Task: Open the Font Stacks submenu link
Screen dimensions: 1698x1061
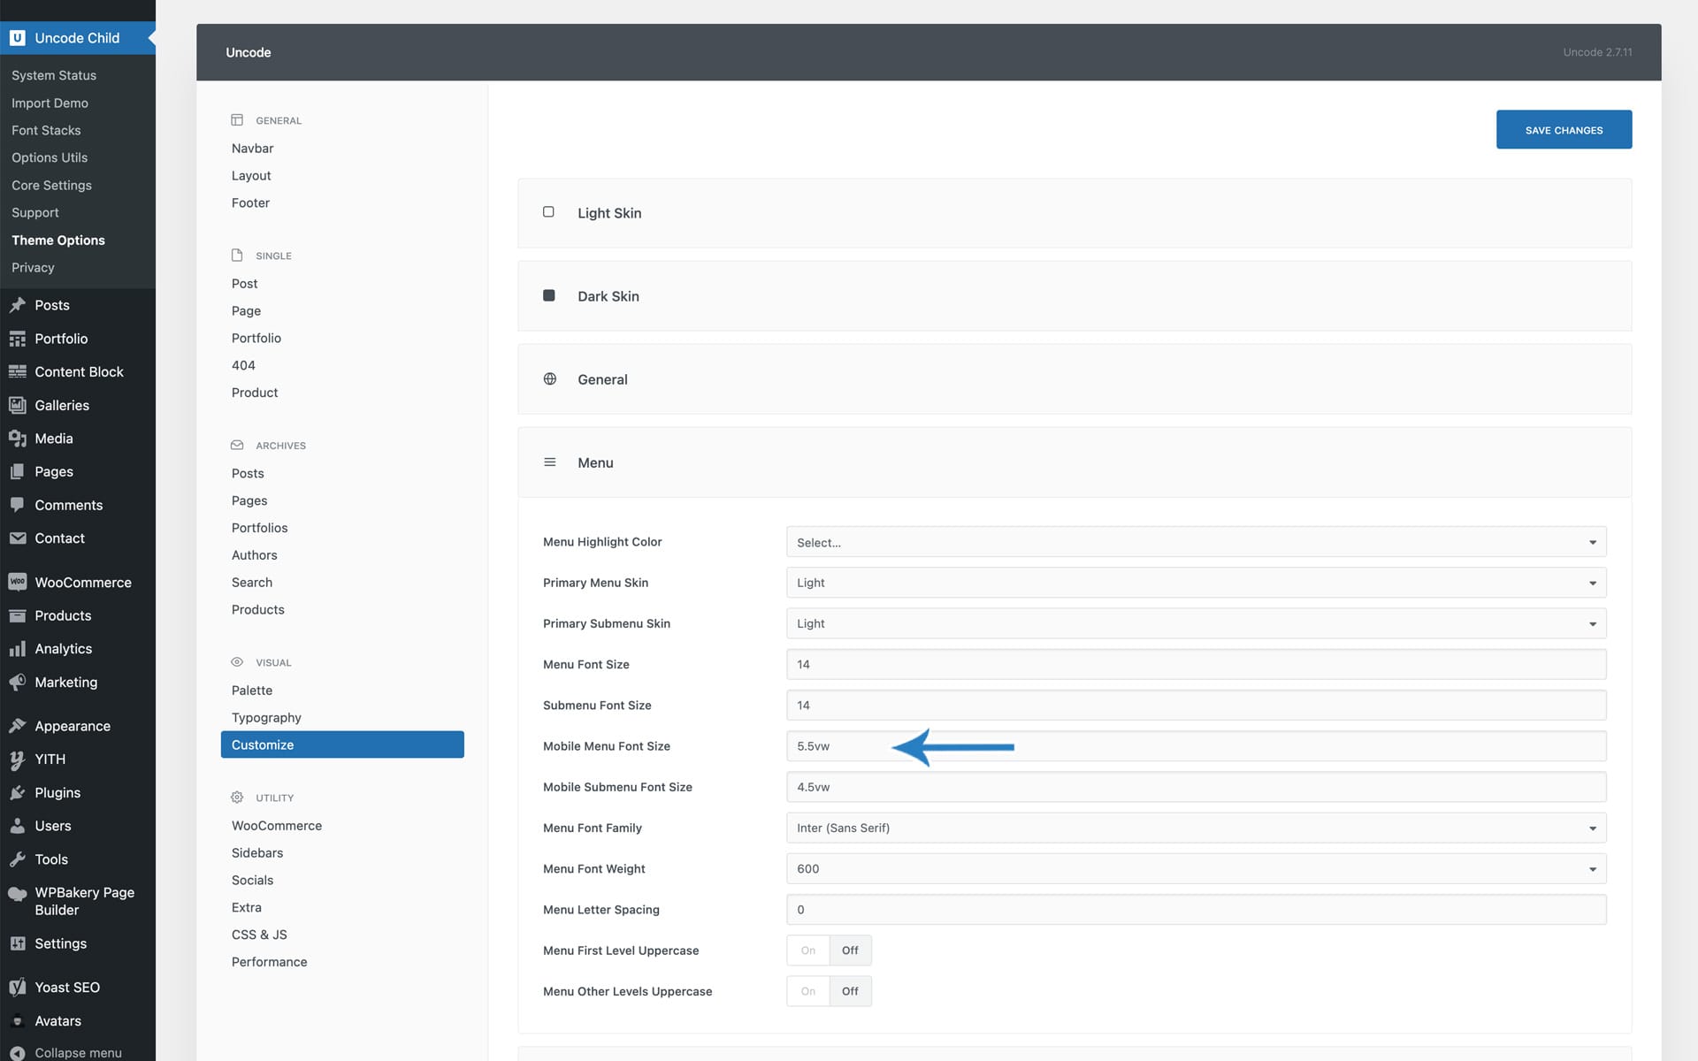Action: coord(46,130)
